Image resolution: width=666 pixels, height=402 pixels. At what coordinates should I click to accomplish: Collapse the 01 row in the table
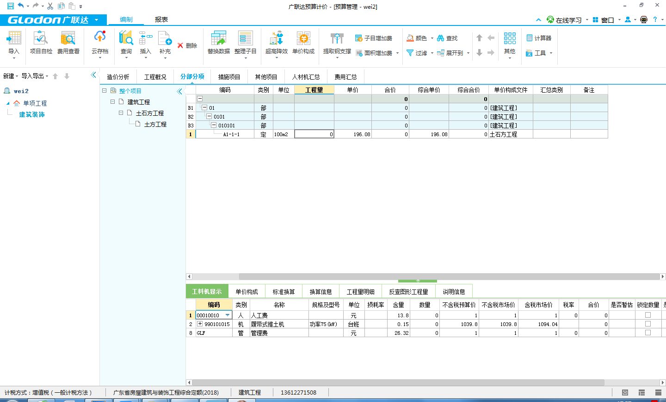(x=204, y=107)
